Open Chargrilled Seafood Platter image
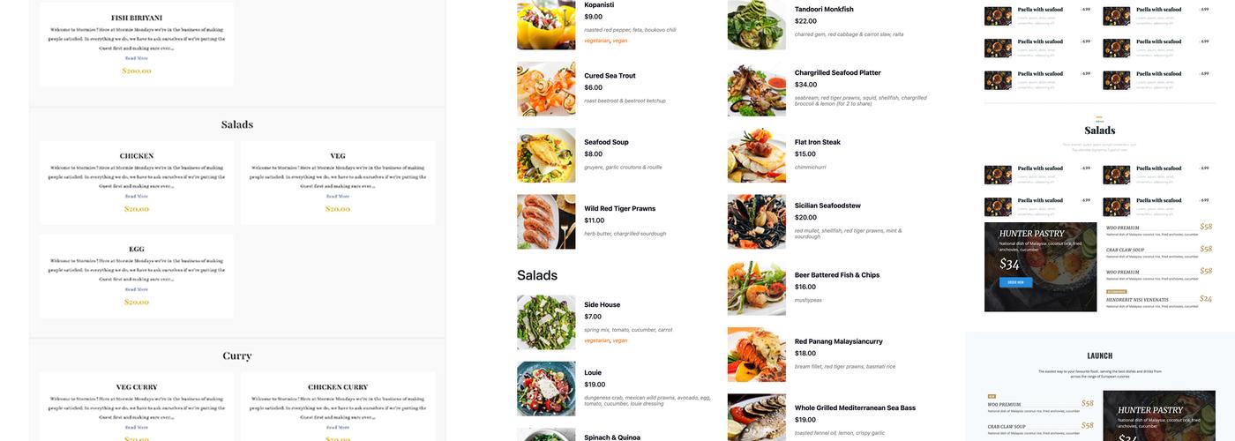 coord(756,89)
